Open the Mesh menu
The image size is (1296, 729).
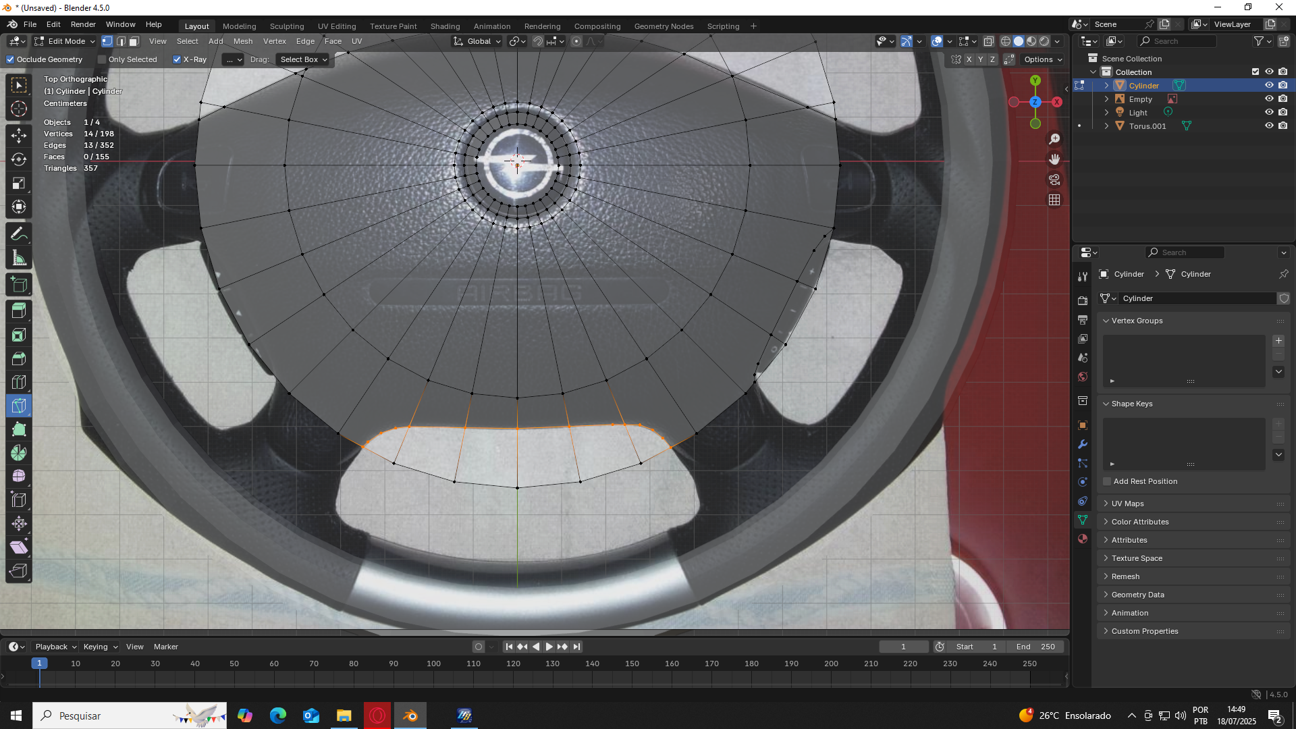pos(243,41)
